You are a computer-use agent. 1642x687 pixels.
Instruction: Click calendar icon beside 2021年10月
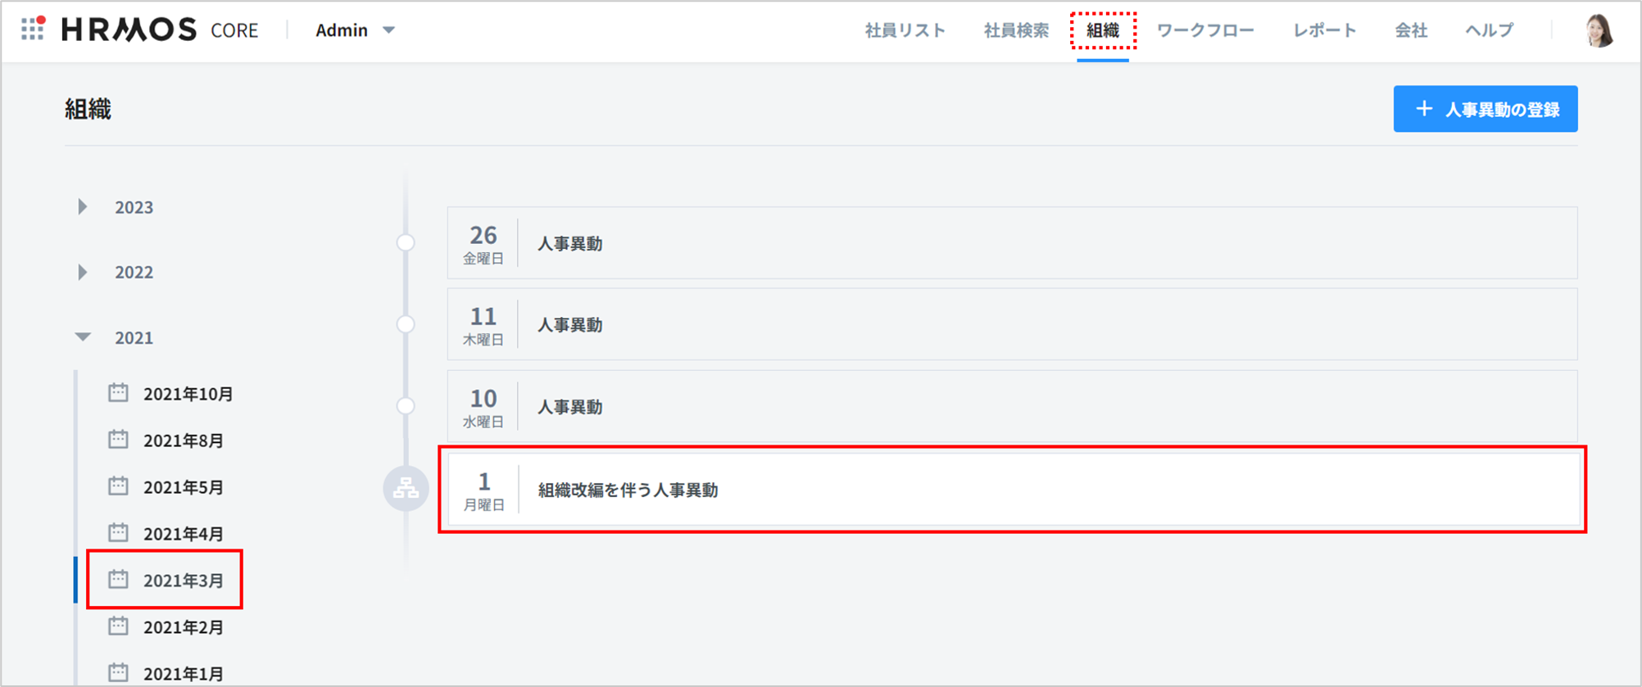click(x=119, y=393)
